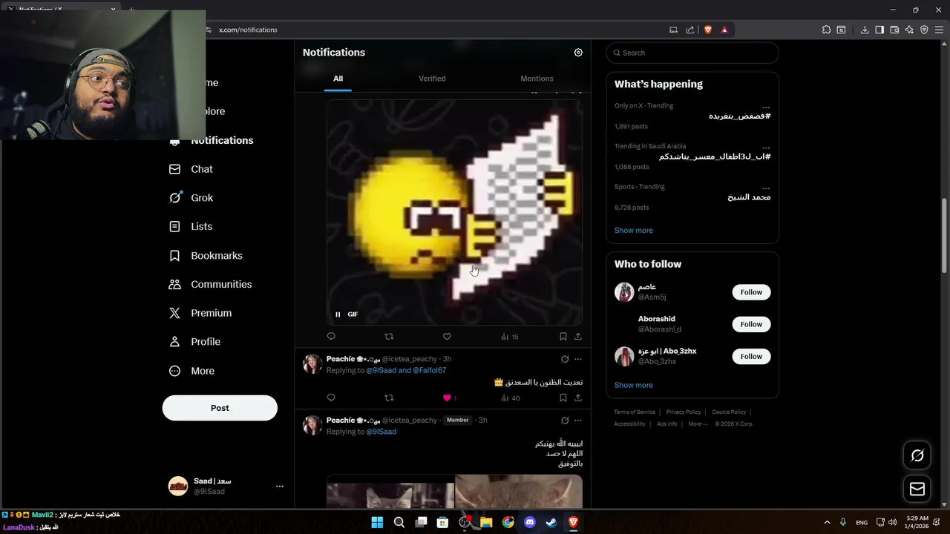Open browser extensions puzzle icon
Screen dimensions: 950x534
[826, 30]
